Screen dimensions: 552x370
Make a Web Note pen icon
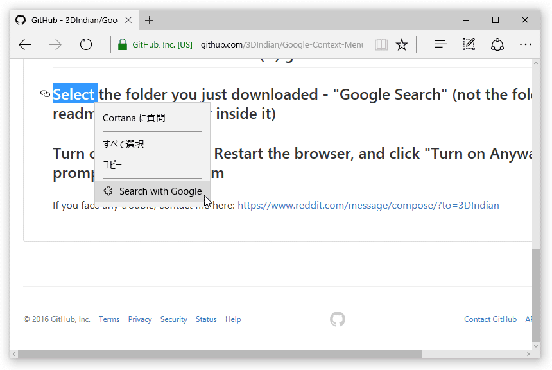point(469,44)
